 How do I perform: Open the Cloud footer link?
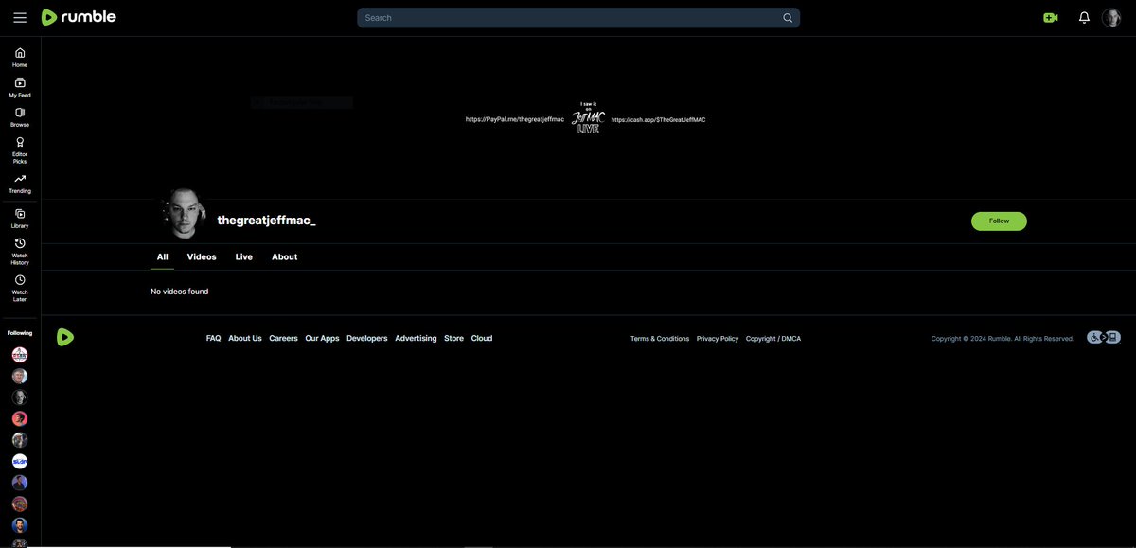[x=482, y=338]
